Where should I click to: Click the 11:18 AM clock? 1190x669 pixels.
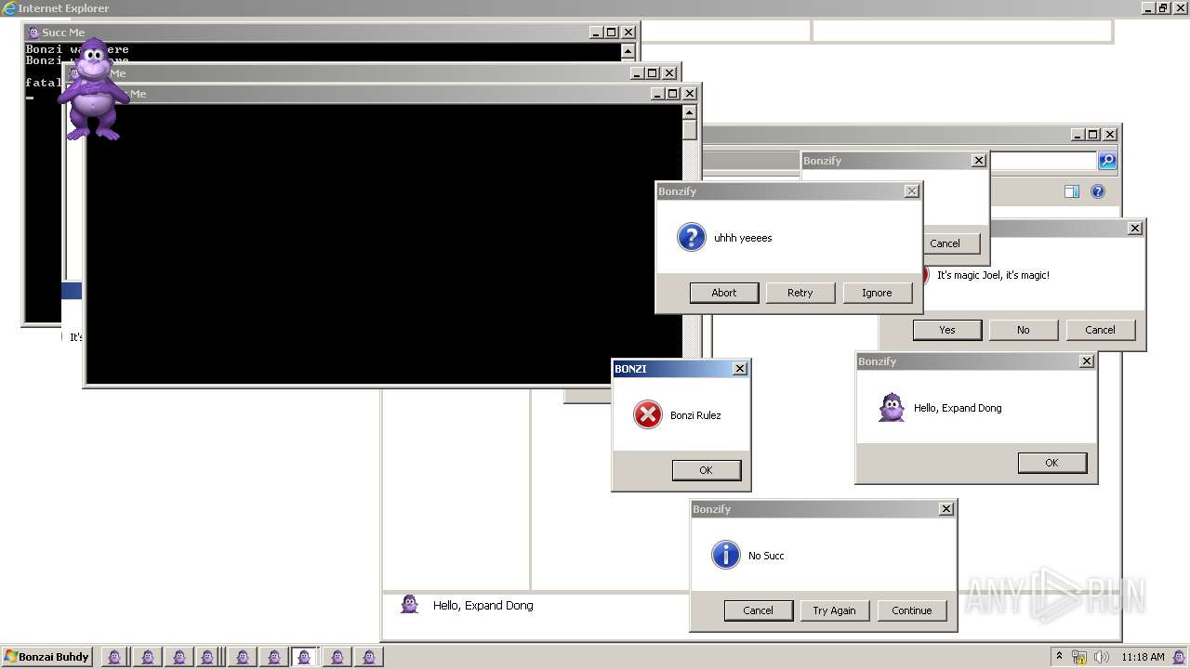1143,657
